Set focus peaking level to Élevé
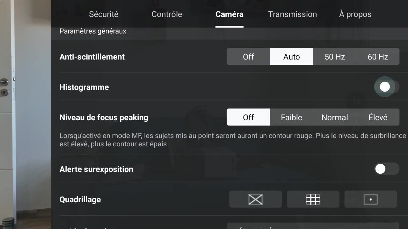408x229 pixels. (378, 117)
